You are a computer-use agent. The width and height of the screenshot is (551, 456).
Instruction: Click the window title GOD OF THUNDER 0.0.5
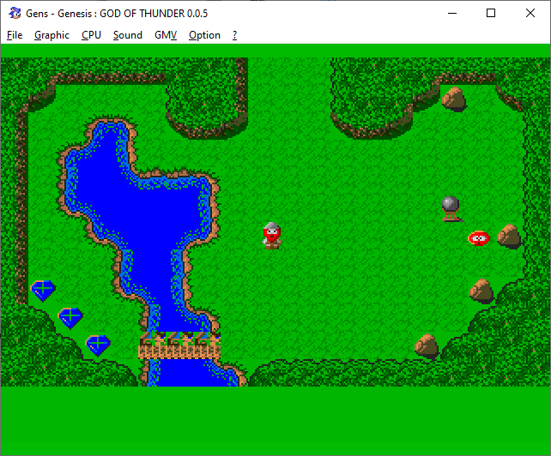(x=154, y=14)
